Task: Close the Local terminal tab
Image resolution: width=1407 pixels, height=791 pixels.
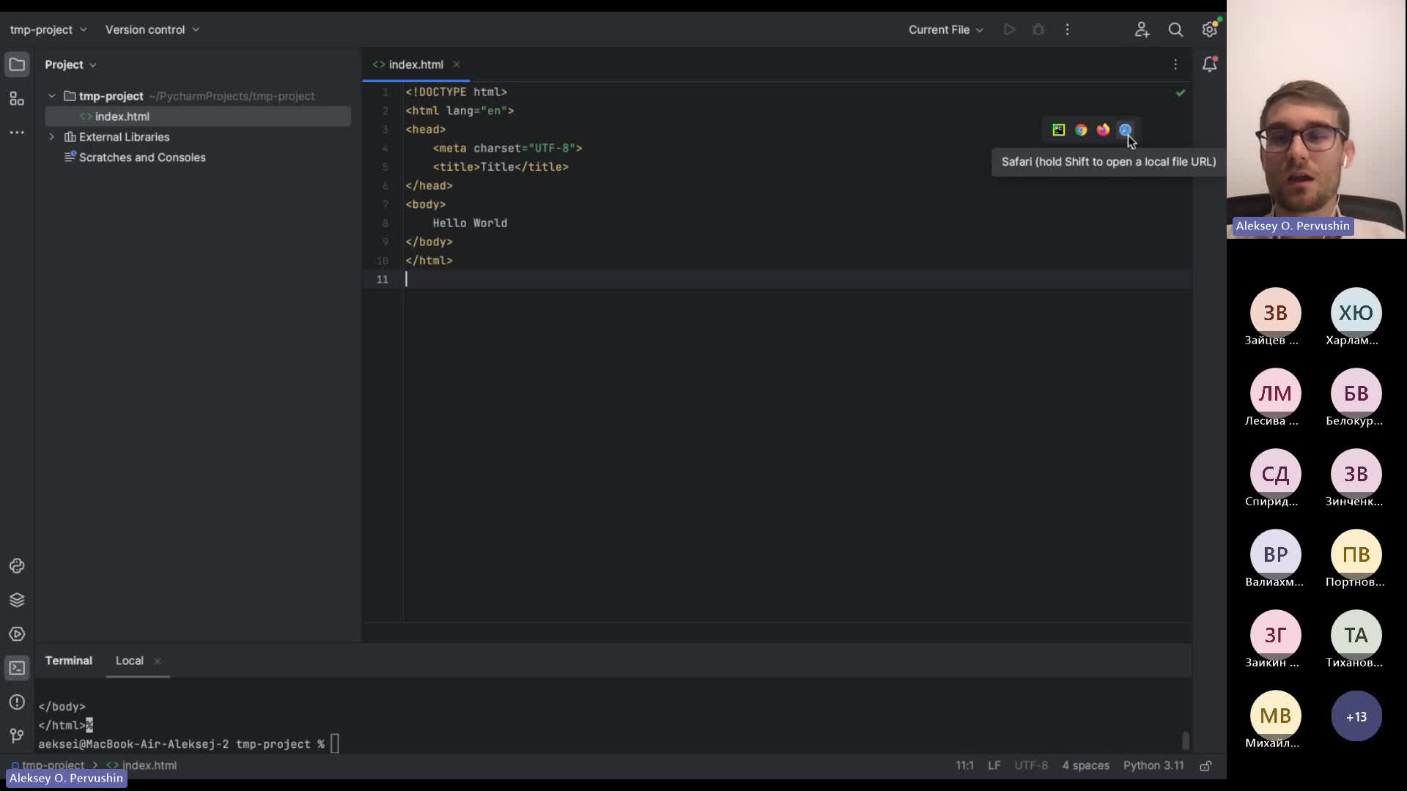Action: coord(157,661)
